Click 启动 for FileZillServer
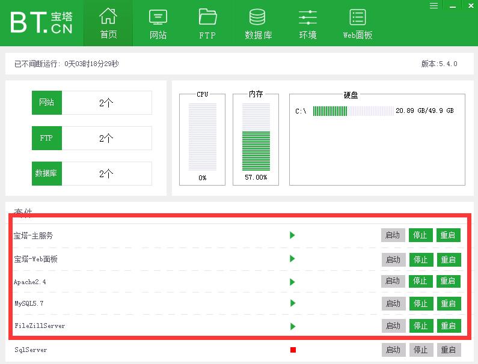The height and width of the screenshot is (364, 478). click(x=394, y=326)
